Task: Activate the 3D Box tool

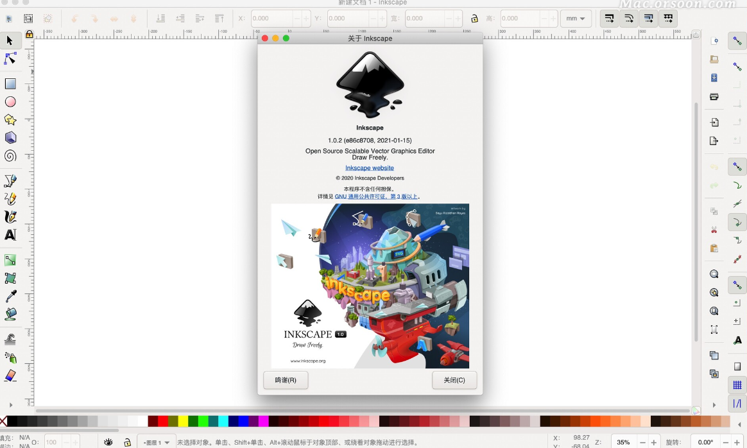Action: (x=10, y=138)
